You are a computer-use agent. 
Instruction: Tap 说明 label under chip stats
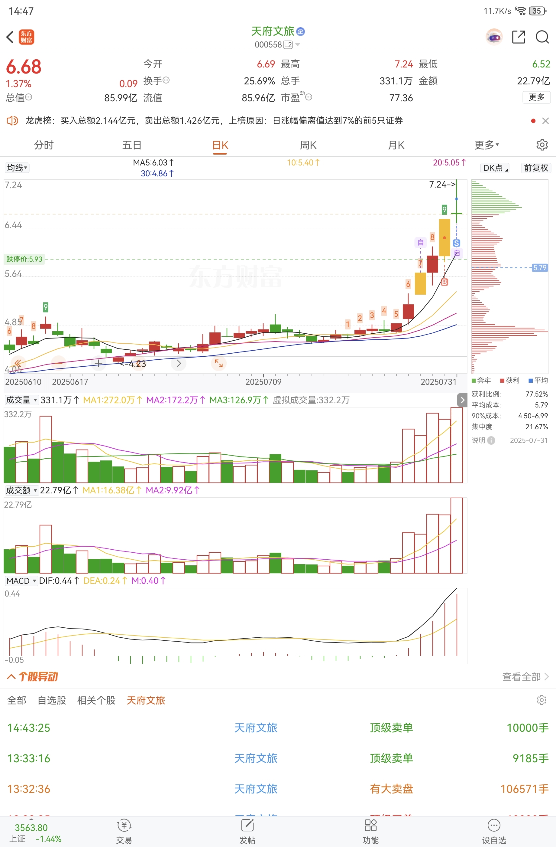coord(479,440)
